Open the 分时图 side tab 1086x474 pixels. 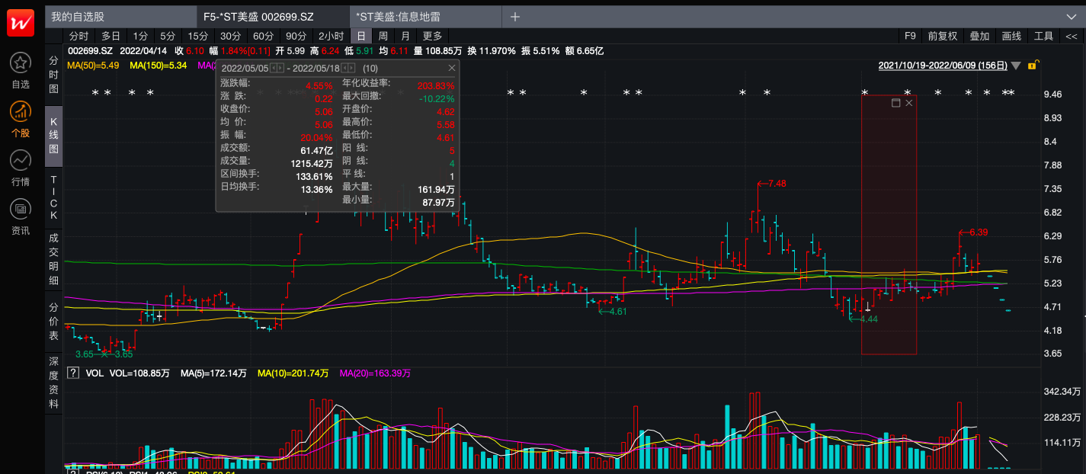coord(54,74)
